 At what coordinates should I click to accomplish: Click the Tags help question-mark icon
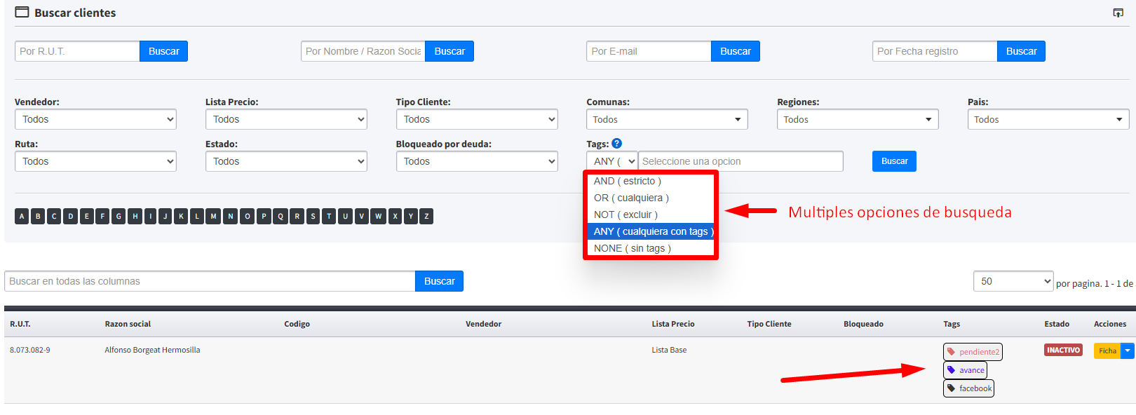(616, 144)
